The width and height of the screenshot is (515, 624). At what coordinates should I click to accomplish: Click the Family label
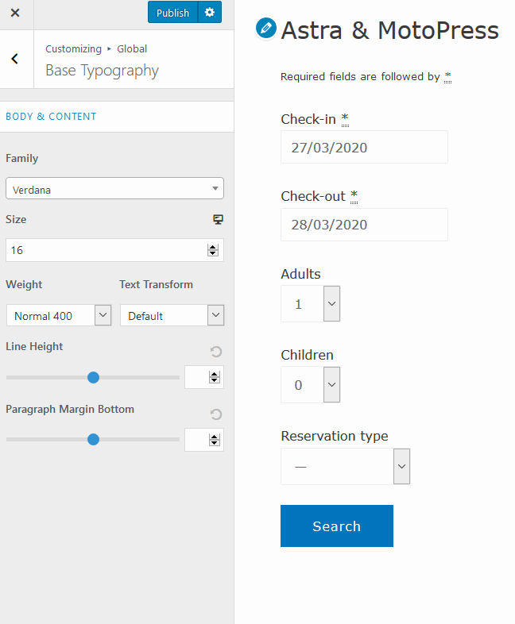[x=22, y=158]
